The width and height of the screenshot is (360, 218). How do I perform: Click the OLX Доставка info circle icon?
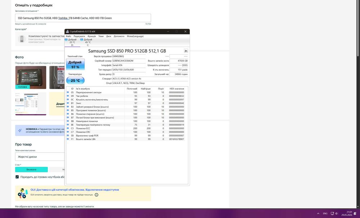coord(96,195)
